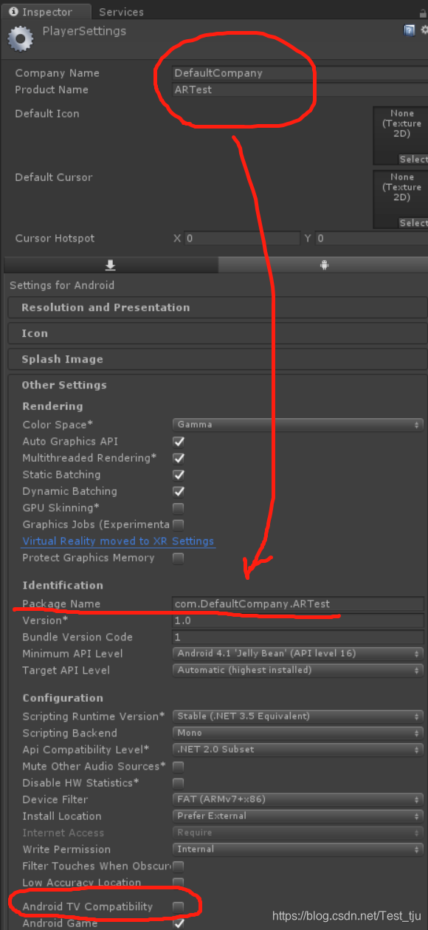The image size is (428, 930).
Task: Click the Bundle Version Code field
Action: tap(298, 637)
